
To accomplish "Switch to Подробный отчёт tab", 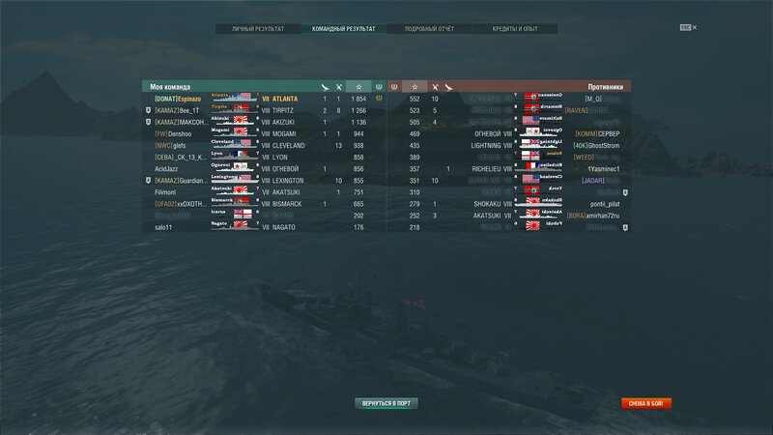I will point(429,29).
